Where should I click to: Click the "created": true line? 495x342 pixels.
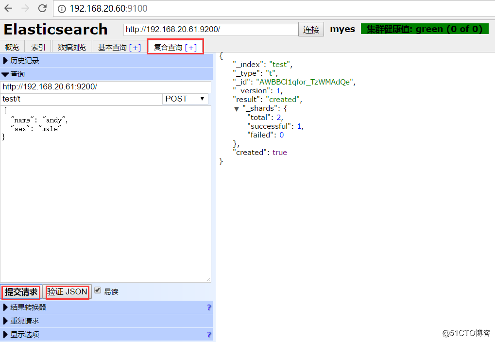[x=260, y=153]
